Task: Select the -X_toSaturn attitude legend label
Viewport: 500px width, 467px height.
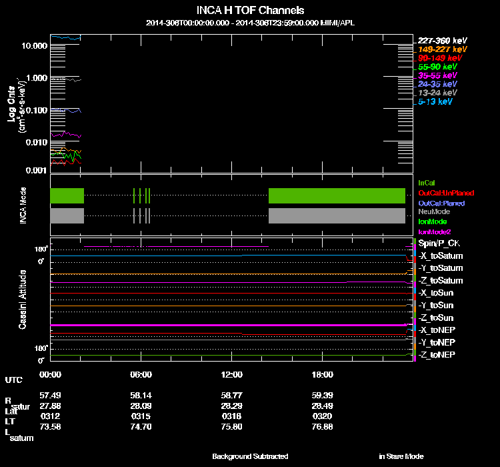Action: (x=441, y=256)
